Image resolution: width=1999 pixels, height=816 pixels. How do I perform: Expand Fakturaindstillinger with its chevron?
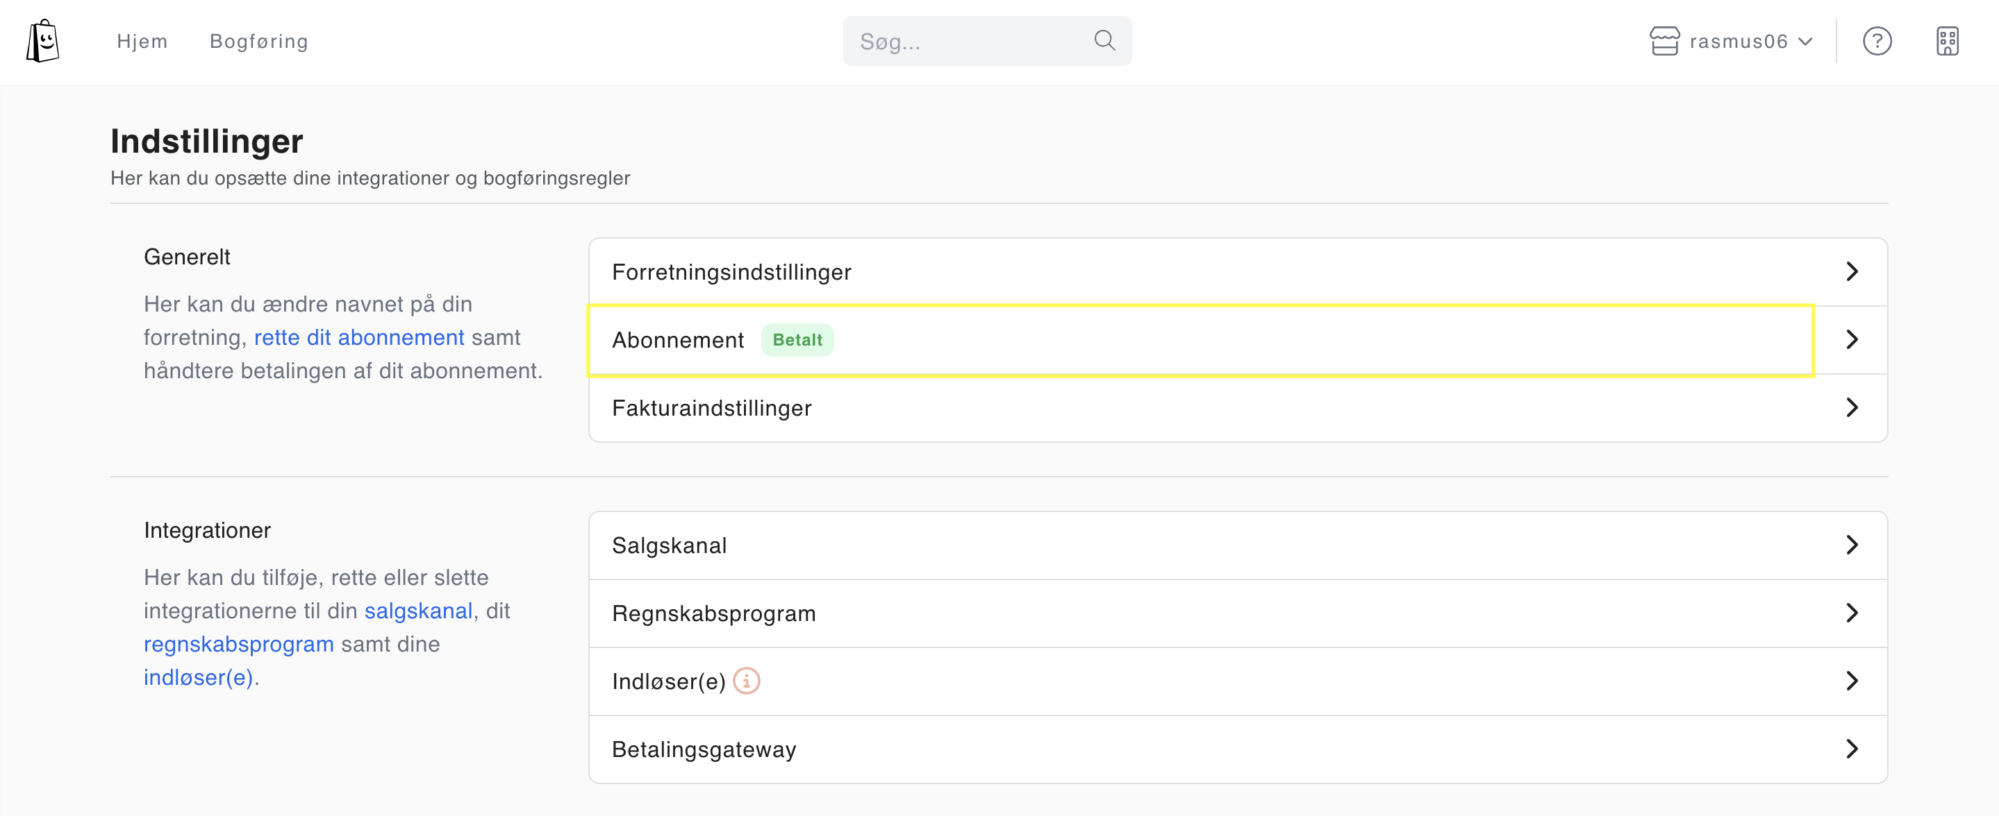coord(1852,407)
